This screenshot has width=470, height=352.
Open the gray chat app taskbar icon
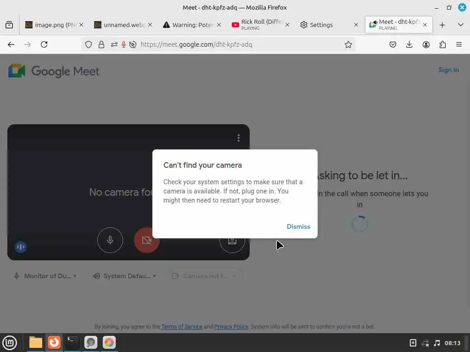pyautogui.click(x=91, y=342)
